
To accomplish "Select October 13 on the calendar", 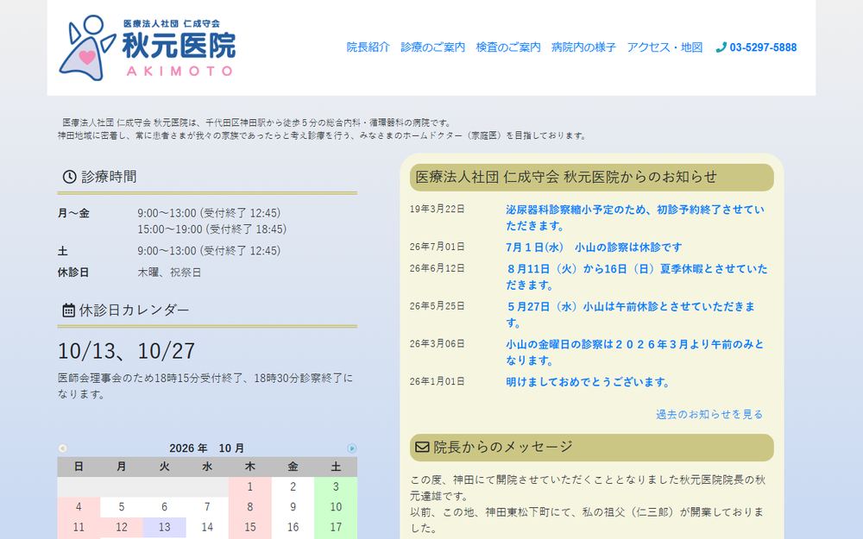I will 165,527.
